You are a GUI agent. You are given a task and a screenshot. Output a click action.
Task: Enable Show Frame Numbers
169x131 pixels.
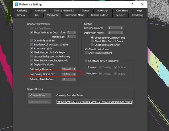coord(86,53)
